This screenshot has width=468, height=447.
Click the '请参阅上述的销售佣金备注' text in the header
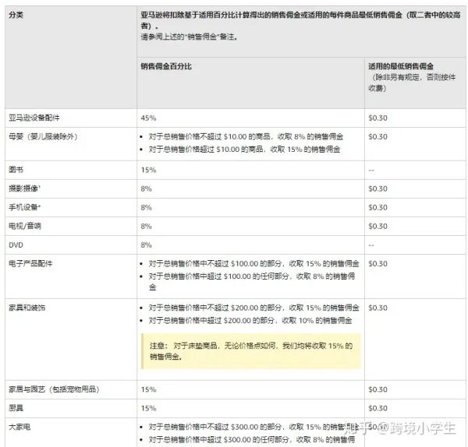[x=190, y=37]
